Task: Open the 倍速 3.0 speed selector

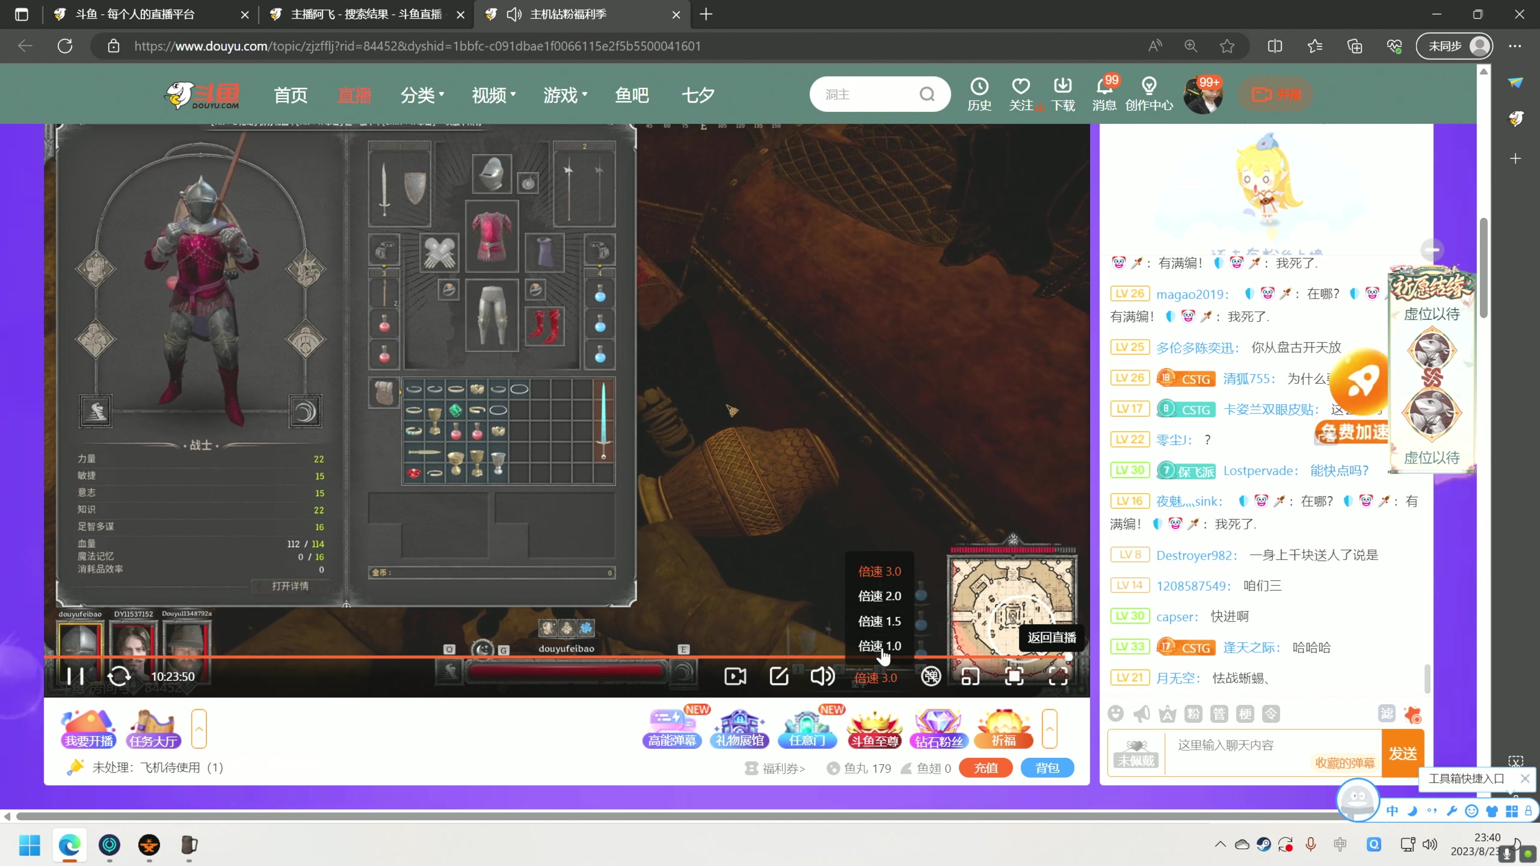Action: point(875,678)
